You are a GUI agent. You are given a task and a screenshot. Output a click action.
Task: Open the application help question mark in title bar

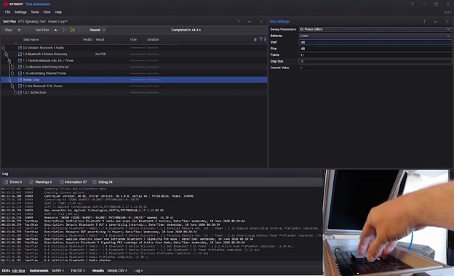pyautogui.click(x=413, y=4)
